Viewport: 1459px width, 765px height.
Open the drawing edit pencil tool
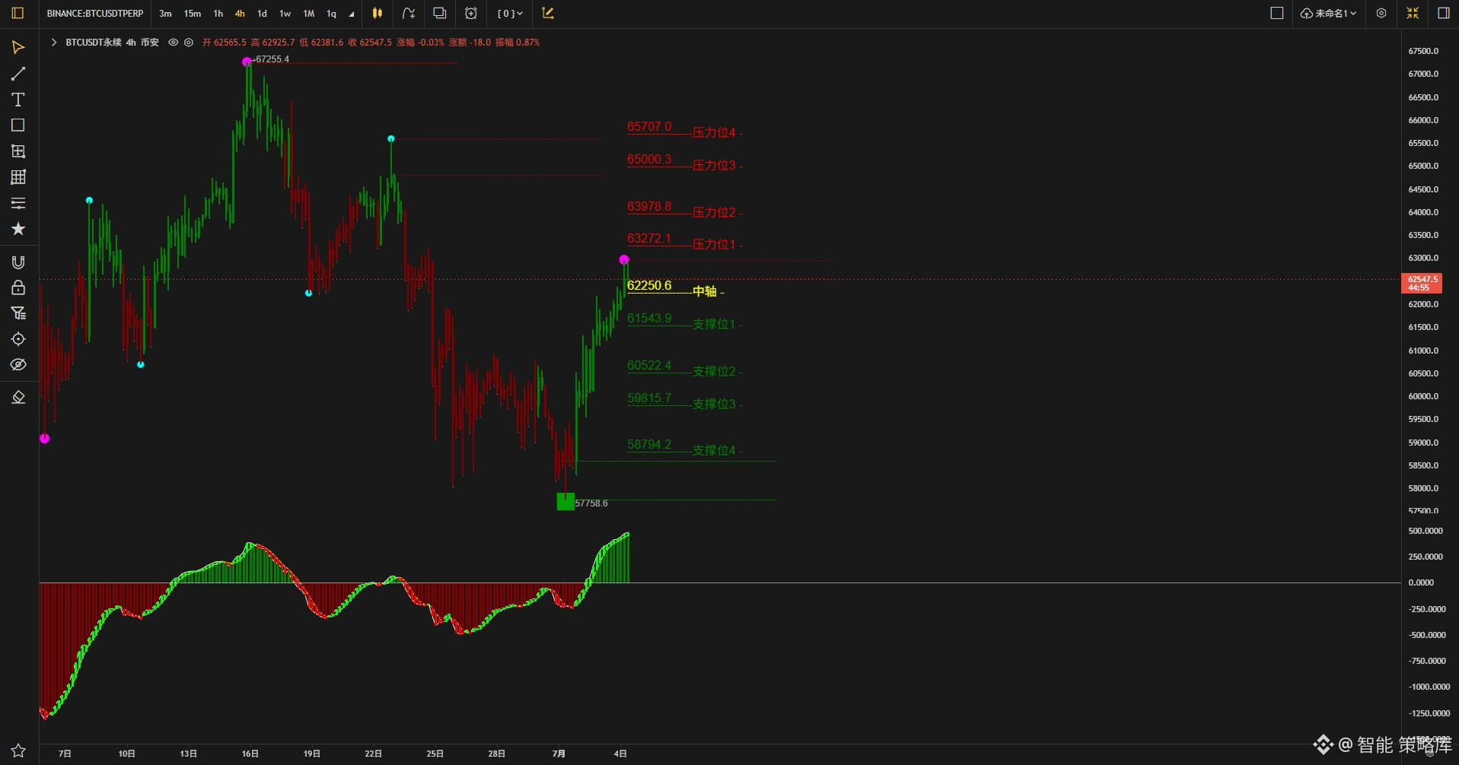(x=548, y=13)
